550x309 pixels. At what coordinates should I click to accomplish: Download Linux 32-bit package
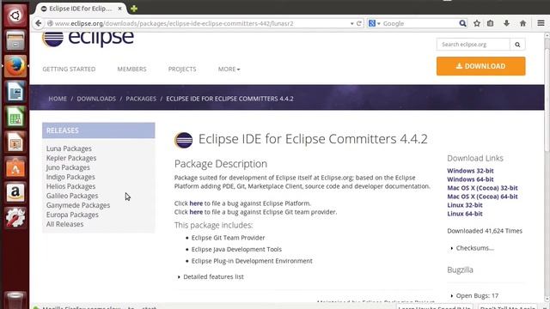coord(465,205)
